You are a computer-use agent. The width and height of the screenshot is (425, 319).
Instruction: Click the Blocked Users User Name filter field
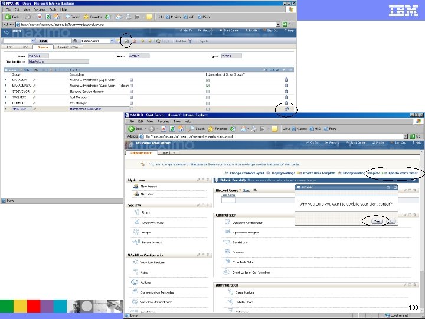[x=228, y=200]
